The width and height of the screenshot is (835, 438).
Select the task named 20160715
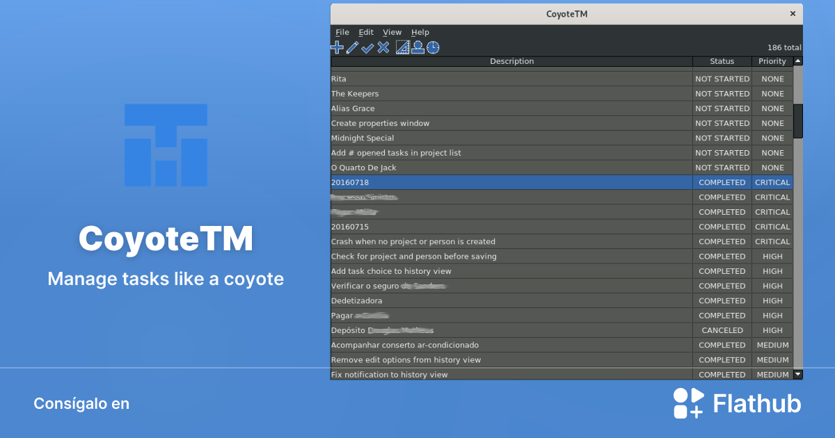487,227
